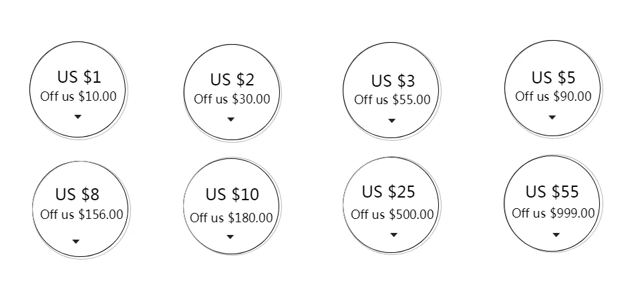Pick the US $55 coupon heading

point(552,192)
